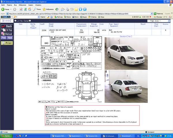
Task: Click the auction sheet scan image
Action: point(70,69)
